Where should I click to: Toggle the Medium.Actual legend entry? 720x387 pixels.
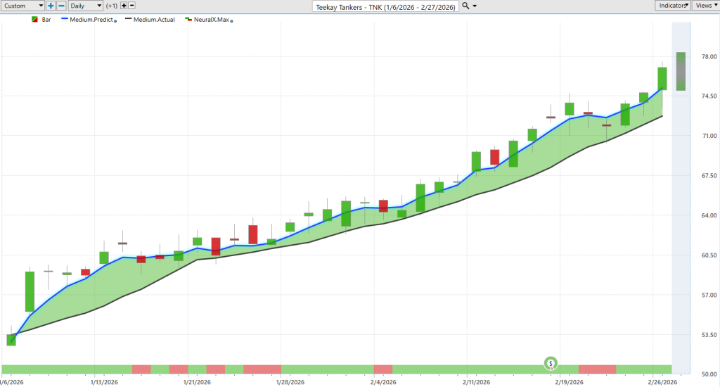click(x=150, y=19)
